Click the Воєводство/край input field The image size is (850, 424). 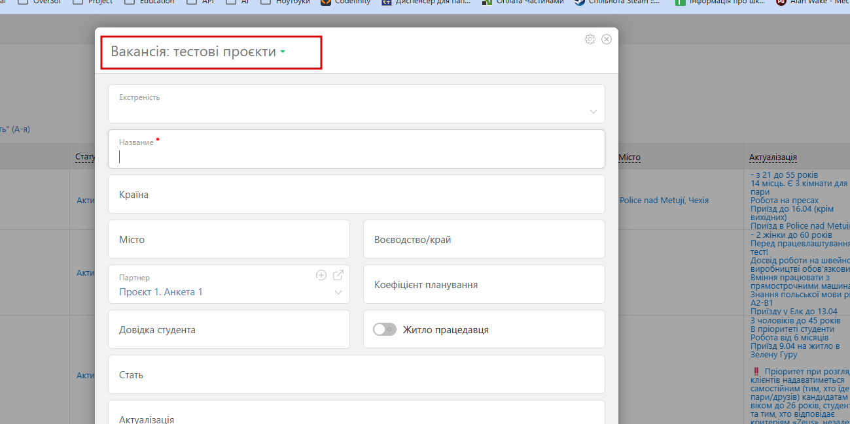point(484,239)
